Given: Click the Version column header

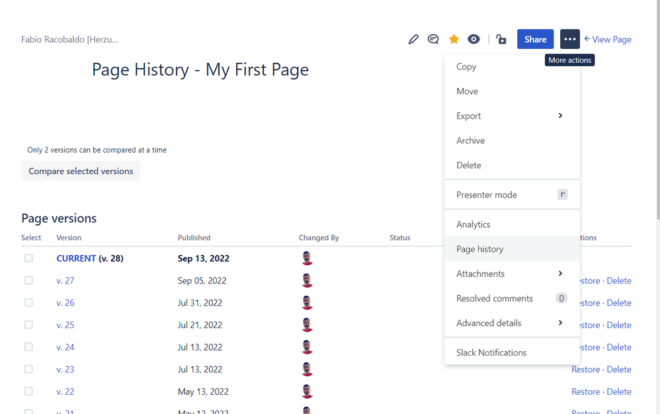Looking at the screenshot, I should (69, 238).
